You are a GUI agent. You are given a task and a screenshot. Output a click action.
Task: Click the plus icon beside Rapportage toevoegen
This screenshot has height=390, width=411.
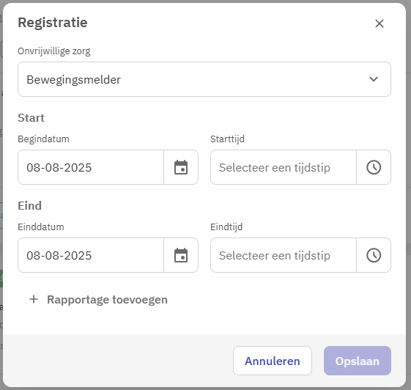34,299
